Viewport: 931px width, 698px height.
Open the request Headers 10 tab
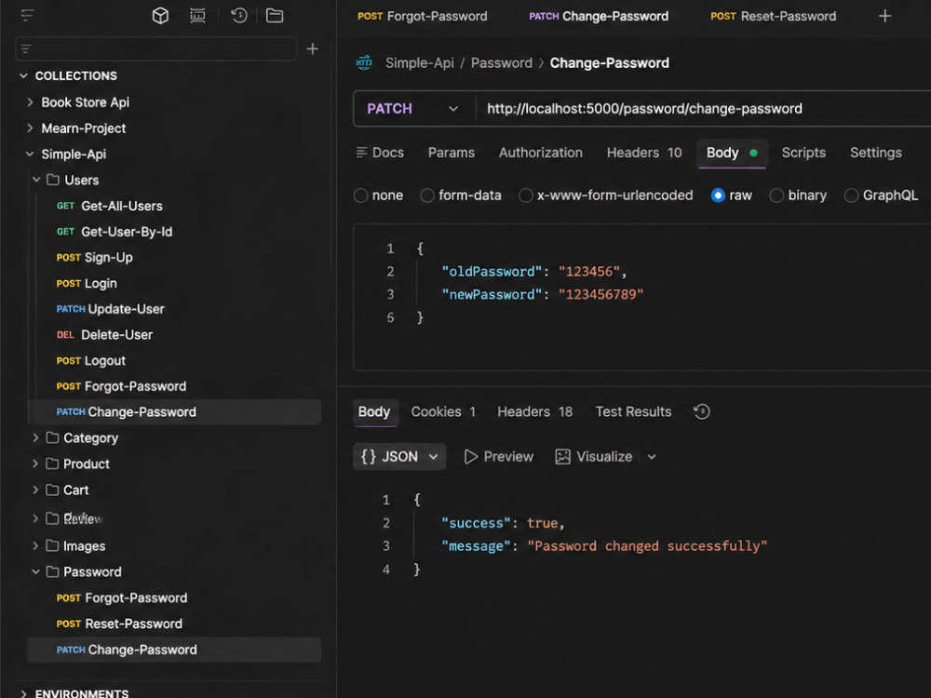point(644,153)
